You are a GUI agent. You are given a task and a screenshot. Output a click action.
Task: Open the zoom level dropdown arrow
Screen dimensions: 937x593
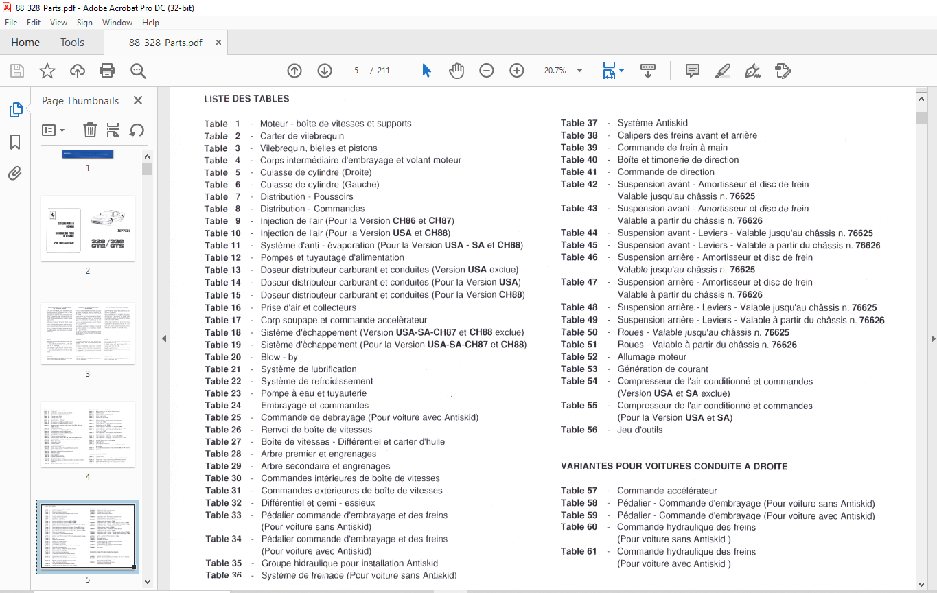pyautogui.click(x=579, y=71)
